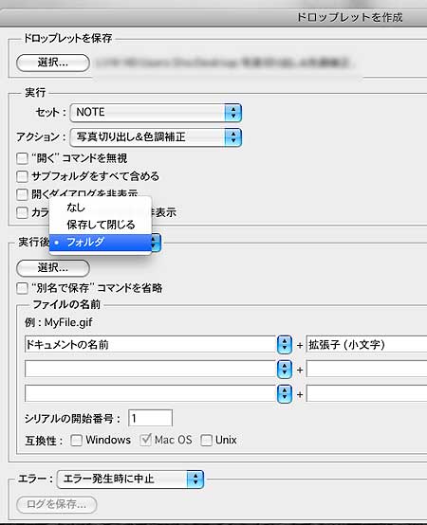Screen dimensions: 427x525
Task: Toggle the カラー profile warnings 非表示 checkbox
Action: (22, 212)
